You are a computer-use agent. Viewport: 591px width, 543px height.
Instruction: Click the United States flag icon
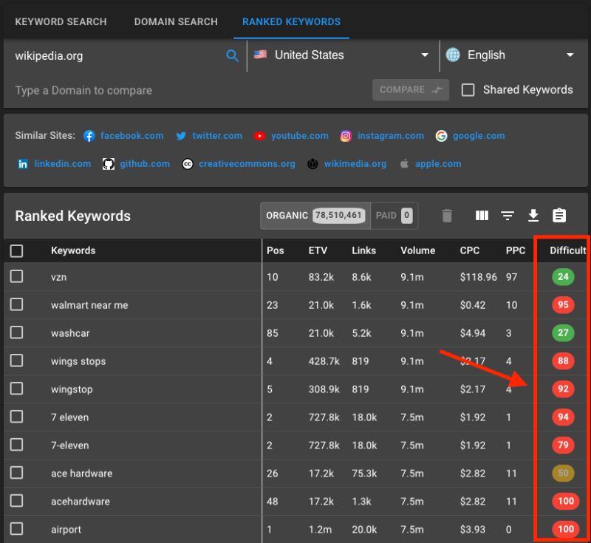[260, 55]
